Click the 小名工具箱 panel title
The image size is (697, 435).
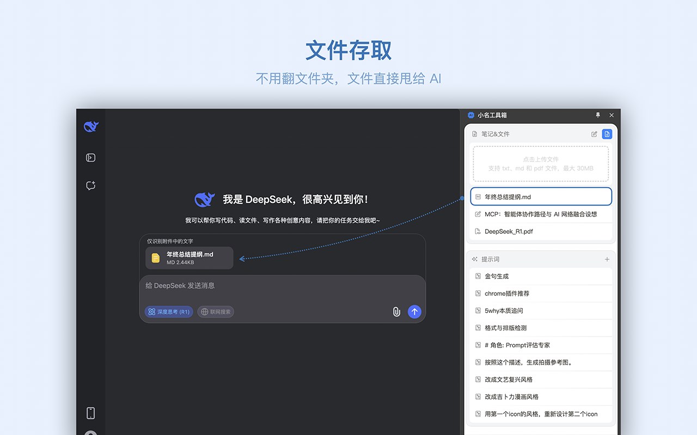coord(492,115)
